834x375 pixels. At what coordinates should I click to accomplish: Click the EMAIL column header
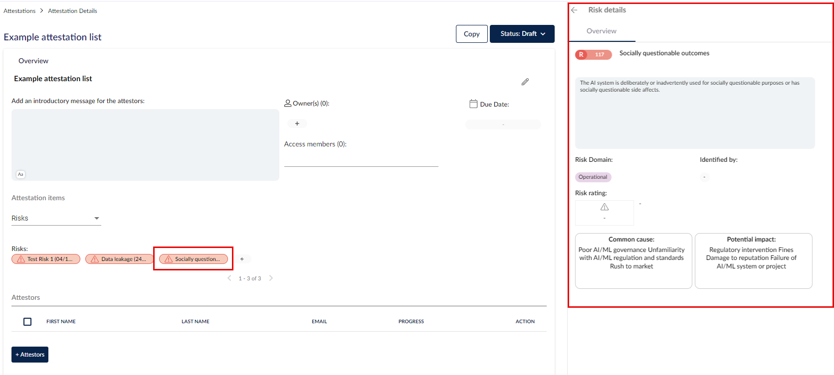coord(319,322)
